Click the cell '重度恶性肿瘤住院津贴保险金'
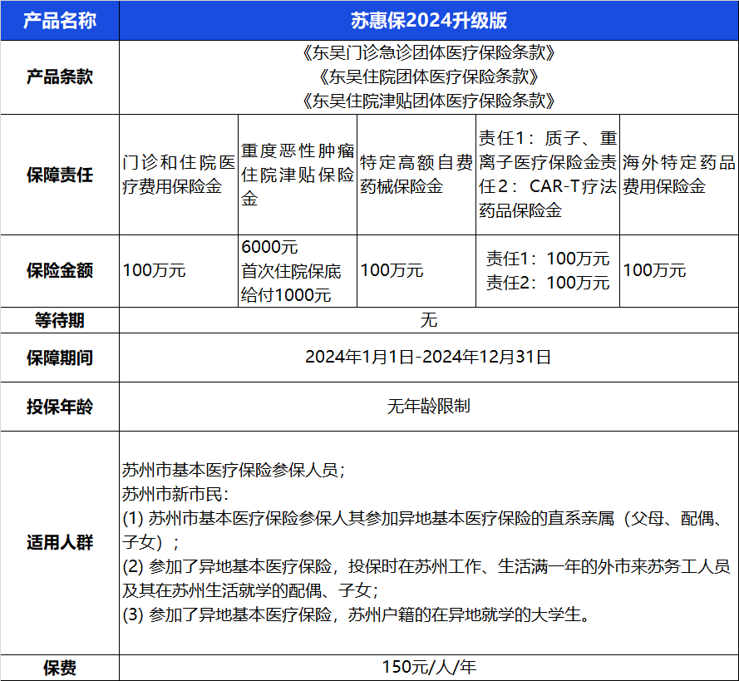The height and width of the screenshot is (681, 739). [x=298, y=175]
